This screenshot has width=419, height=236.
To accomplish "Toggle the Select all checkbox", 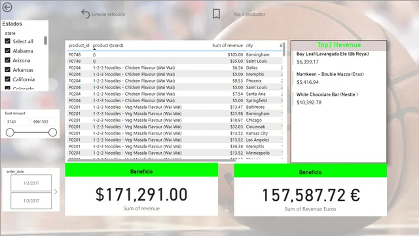I will [7, 41].
